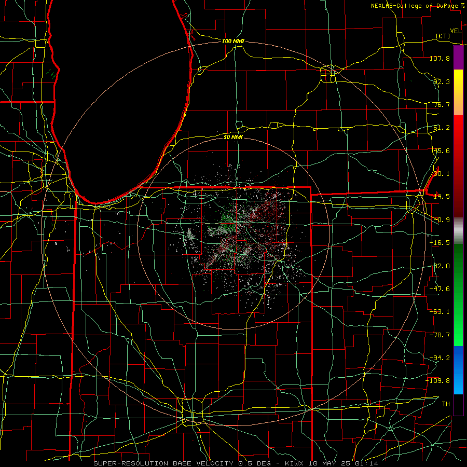The image size is (467, 467).
Task: Select the 45.6 velocity scale value
Action: [x=442, y=150]
